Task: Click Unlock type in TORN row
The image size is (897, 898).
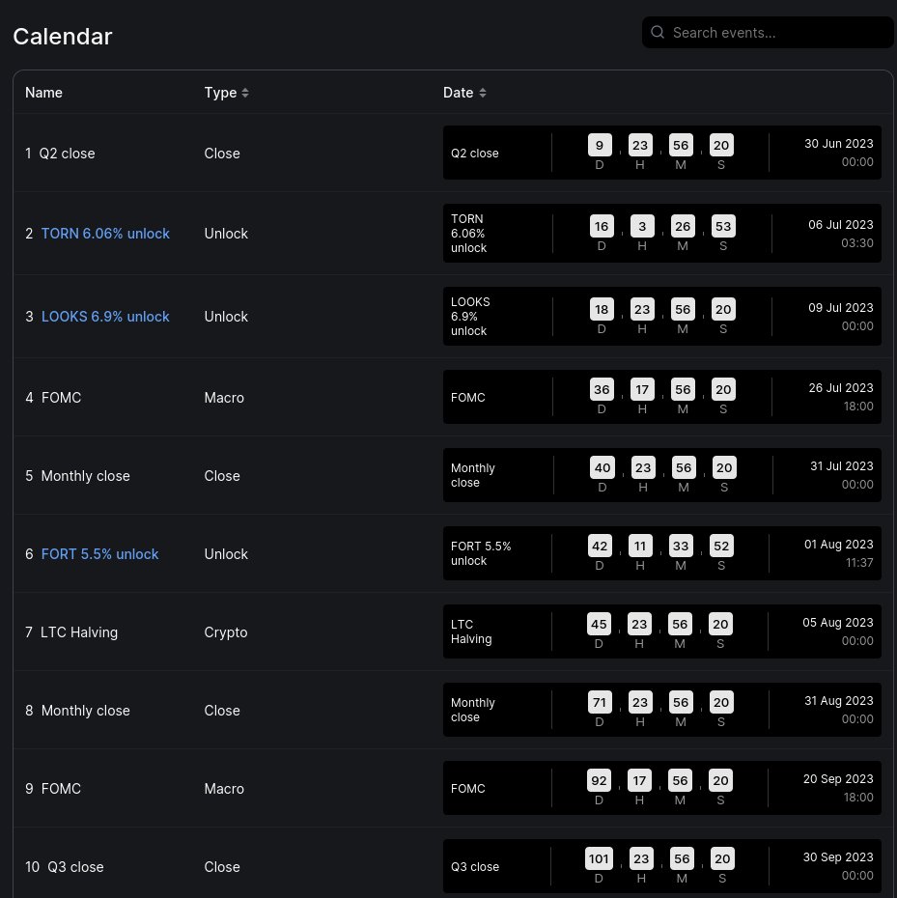Action: [226, 234]
